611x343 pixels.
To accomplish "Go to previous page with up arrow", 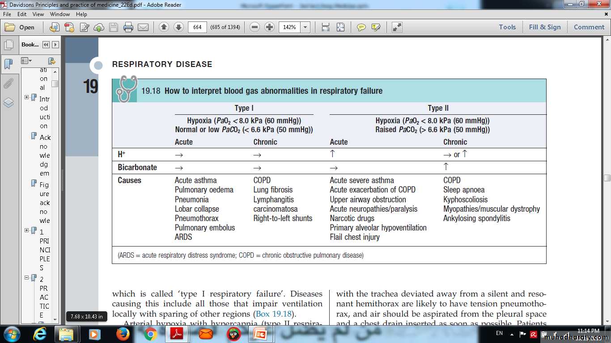I will (x=164, y=27).
